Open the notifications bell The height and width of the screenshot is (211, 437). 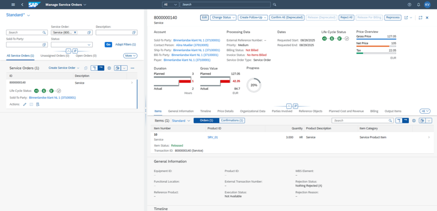[x=418, y=4]
